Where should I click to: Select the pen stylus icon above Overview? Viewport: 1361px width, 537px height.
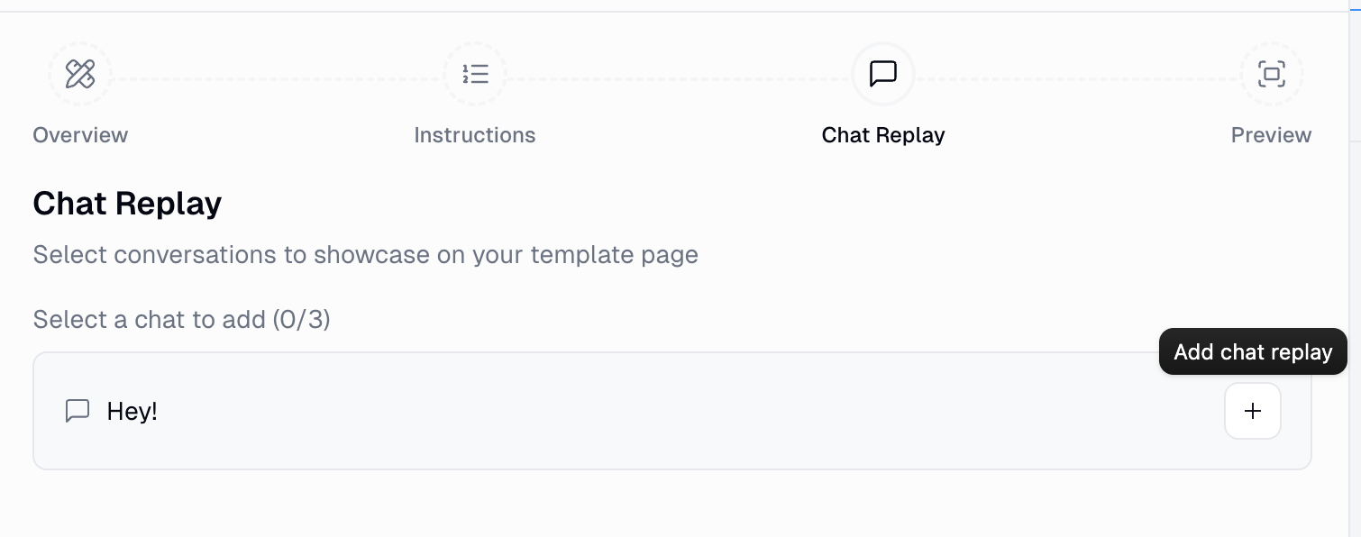tap(80, 74)
